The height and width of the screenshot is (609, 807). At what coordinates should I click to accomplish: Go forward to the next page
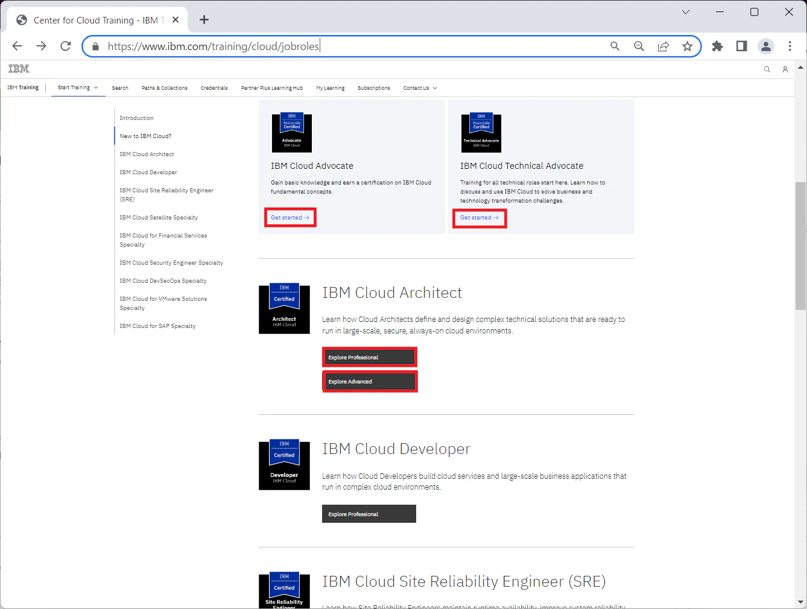(41, 46)
